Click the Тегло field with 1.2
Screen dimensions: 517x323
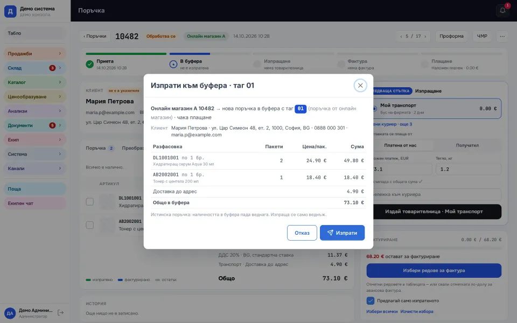click(468, 169)
